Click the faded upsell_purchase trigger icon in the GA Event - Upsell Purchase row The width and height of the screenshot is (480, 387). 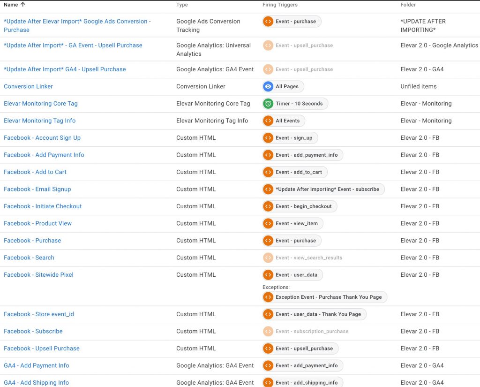(268, 46)
